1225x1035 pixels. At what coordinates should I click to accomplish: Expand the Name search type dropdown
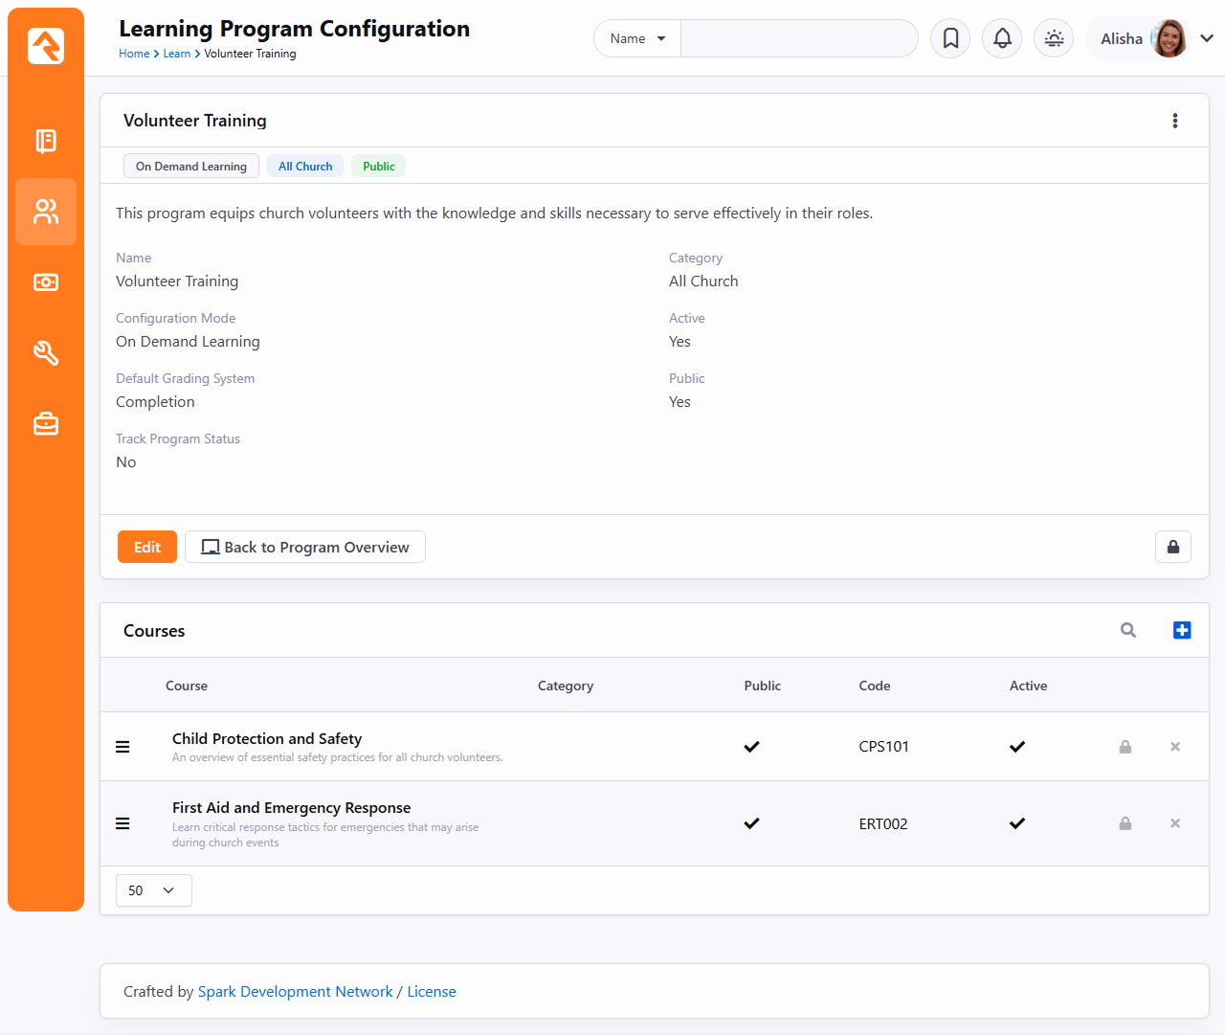tap(637, 38)
